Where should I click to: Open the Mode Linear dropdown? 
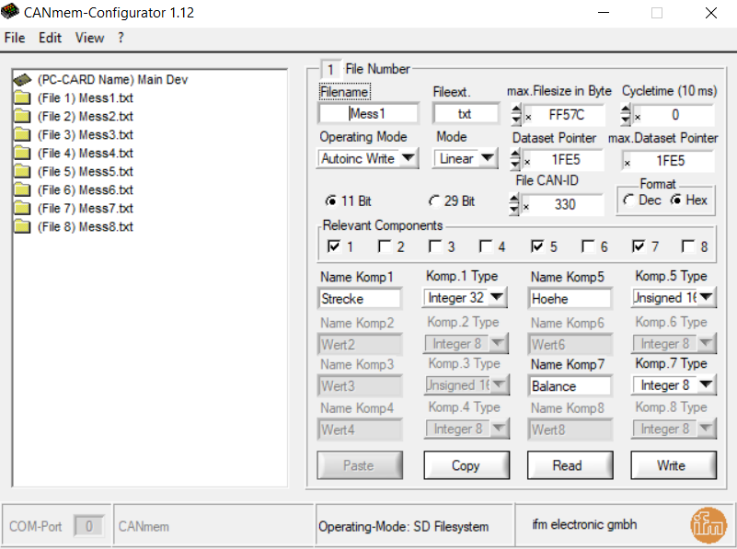(x=465, y=159)
